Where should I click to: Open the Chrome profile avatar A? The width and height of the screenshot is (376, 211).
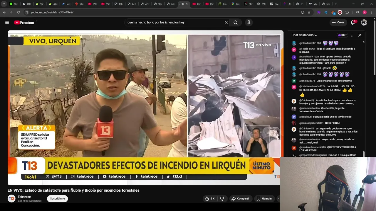(365, 12)
